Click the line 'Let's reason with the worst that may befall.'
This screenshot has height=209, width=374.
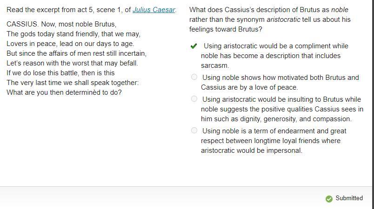click(x=72, y=63)
